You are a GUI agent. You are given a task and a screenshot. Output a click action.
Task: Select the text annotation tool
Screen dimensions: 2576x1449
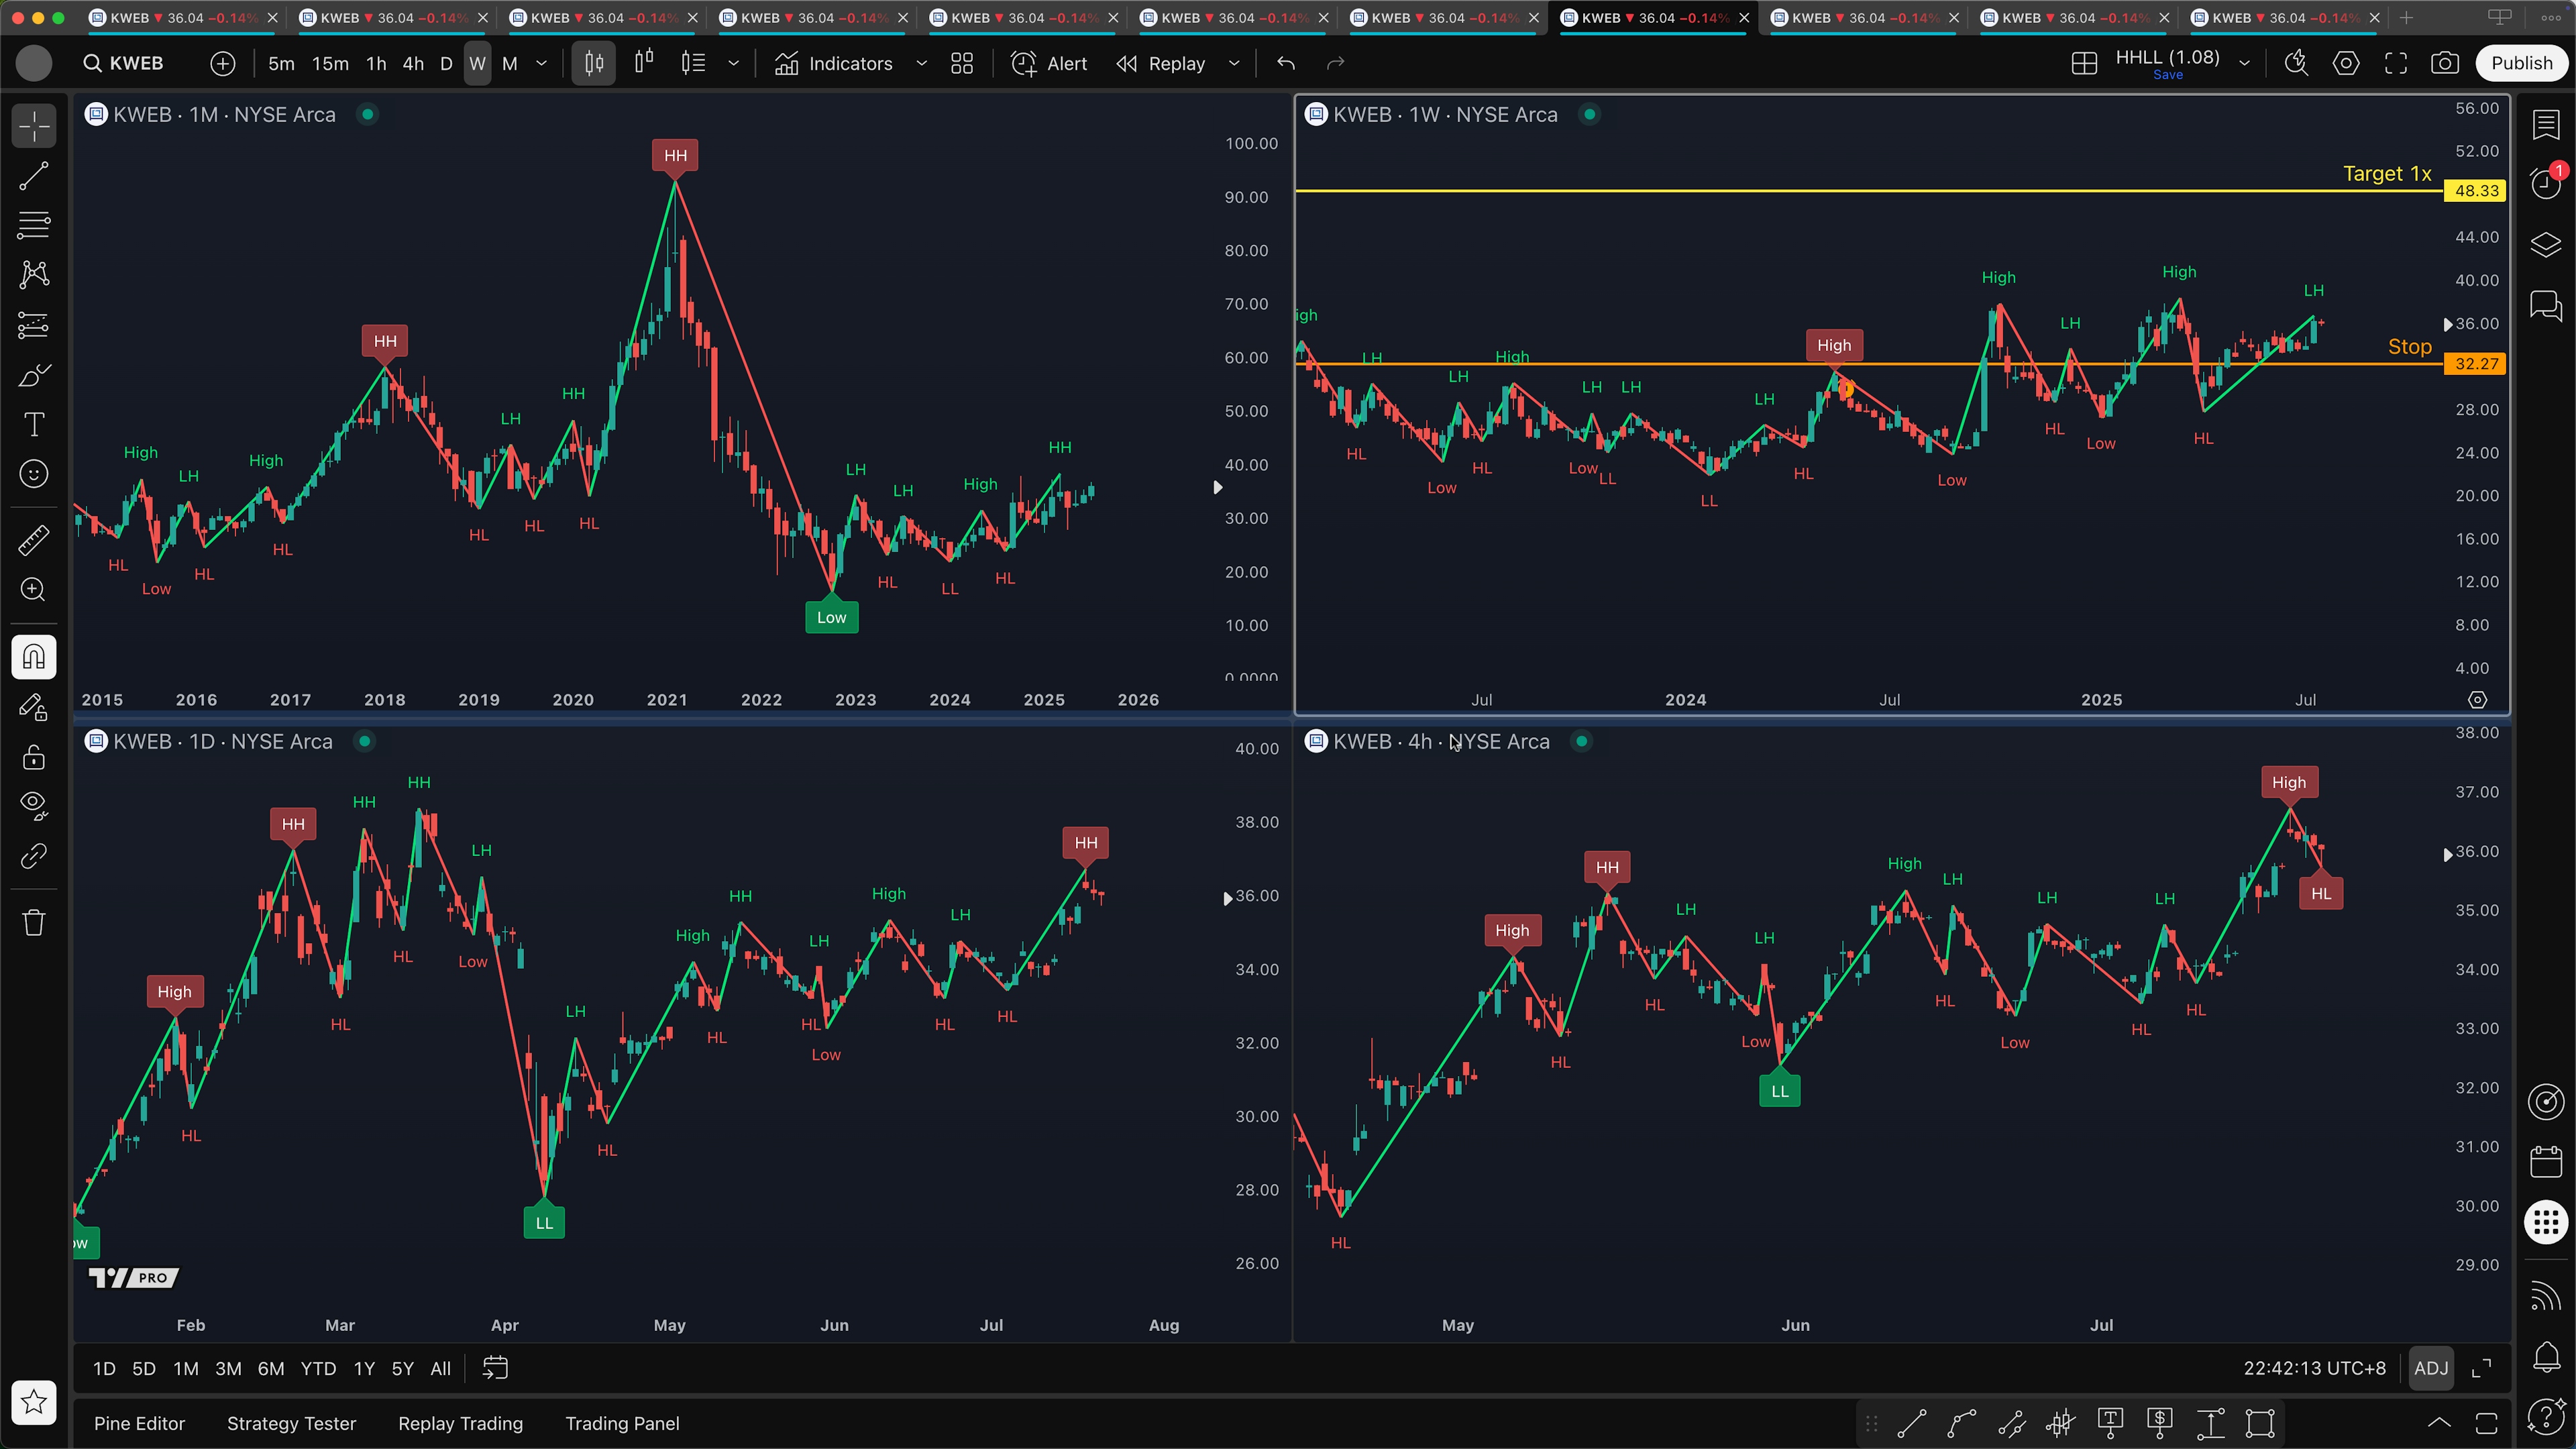pyautogui.click(x=34, y=424)
